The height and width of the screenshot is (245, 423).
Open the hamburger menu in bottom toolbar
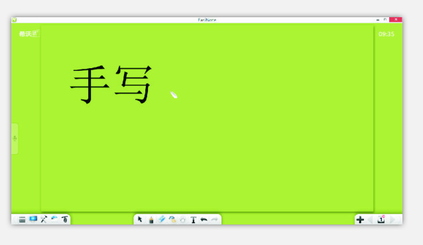[x=22, y=220]
